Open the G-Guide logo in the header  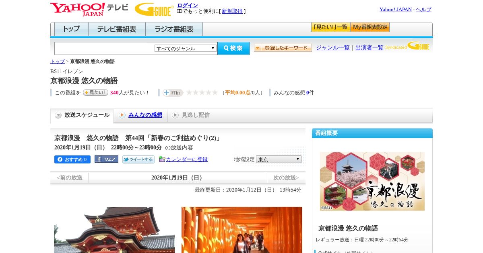(x=154, y=9)
